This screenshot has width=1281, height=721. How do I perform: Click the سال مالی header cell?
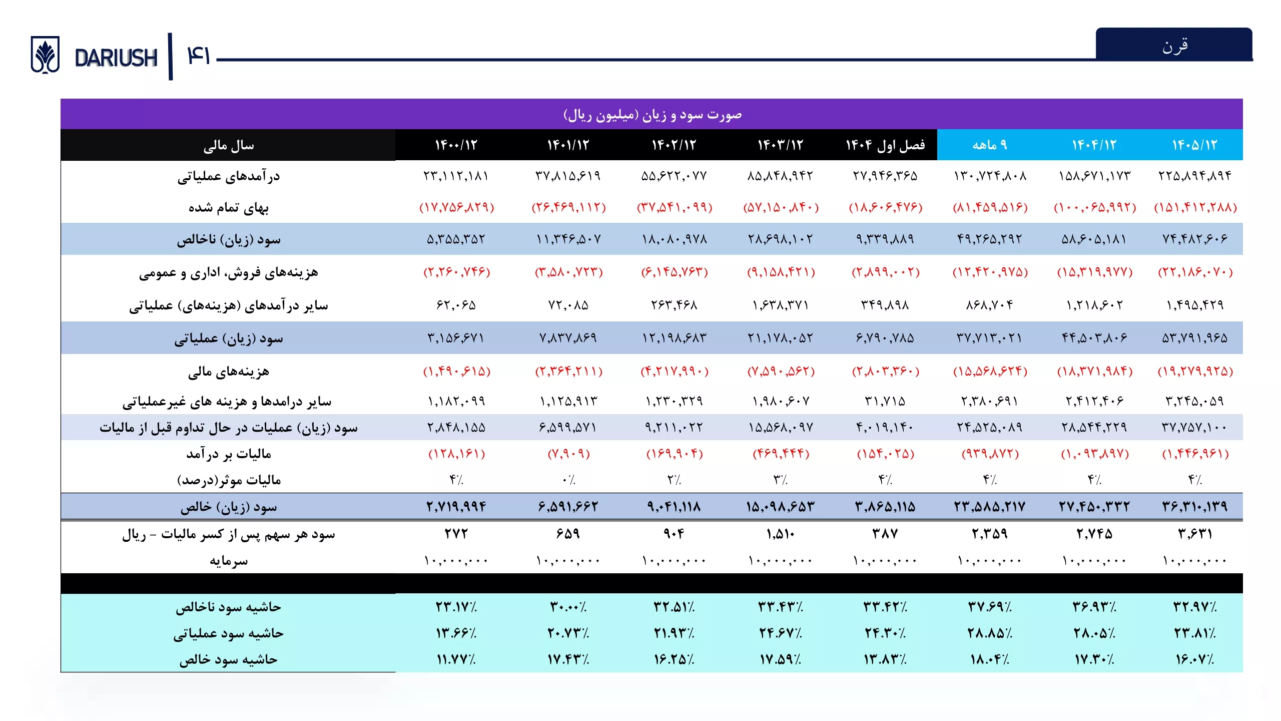coord(228,145)
